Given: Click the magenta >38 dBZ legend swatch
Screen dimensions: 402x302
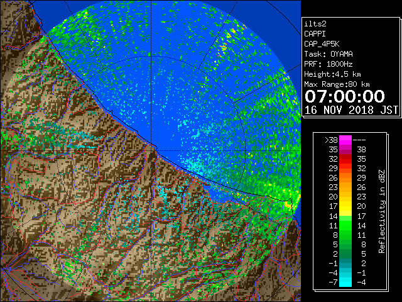Looking at the screenshot, I should click(345, 140).
